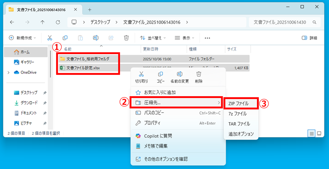
Task: Switch to details list view icon
Action: click(311, 133)
